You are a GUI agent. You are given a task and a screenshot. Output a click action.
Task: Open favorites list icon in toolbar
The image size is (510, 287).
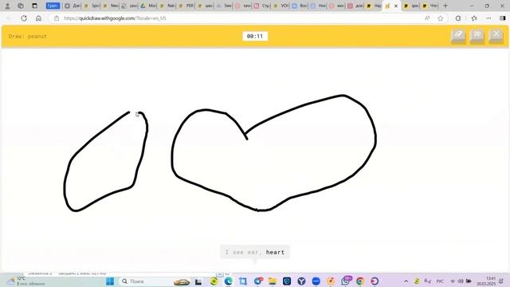tap(474, 18)
